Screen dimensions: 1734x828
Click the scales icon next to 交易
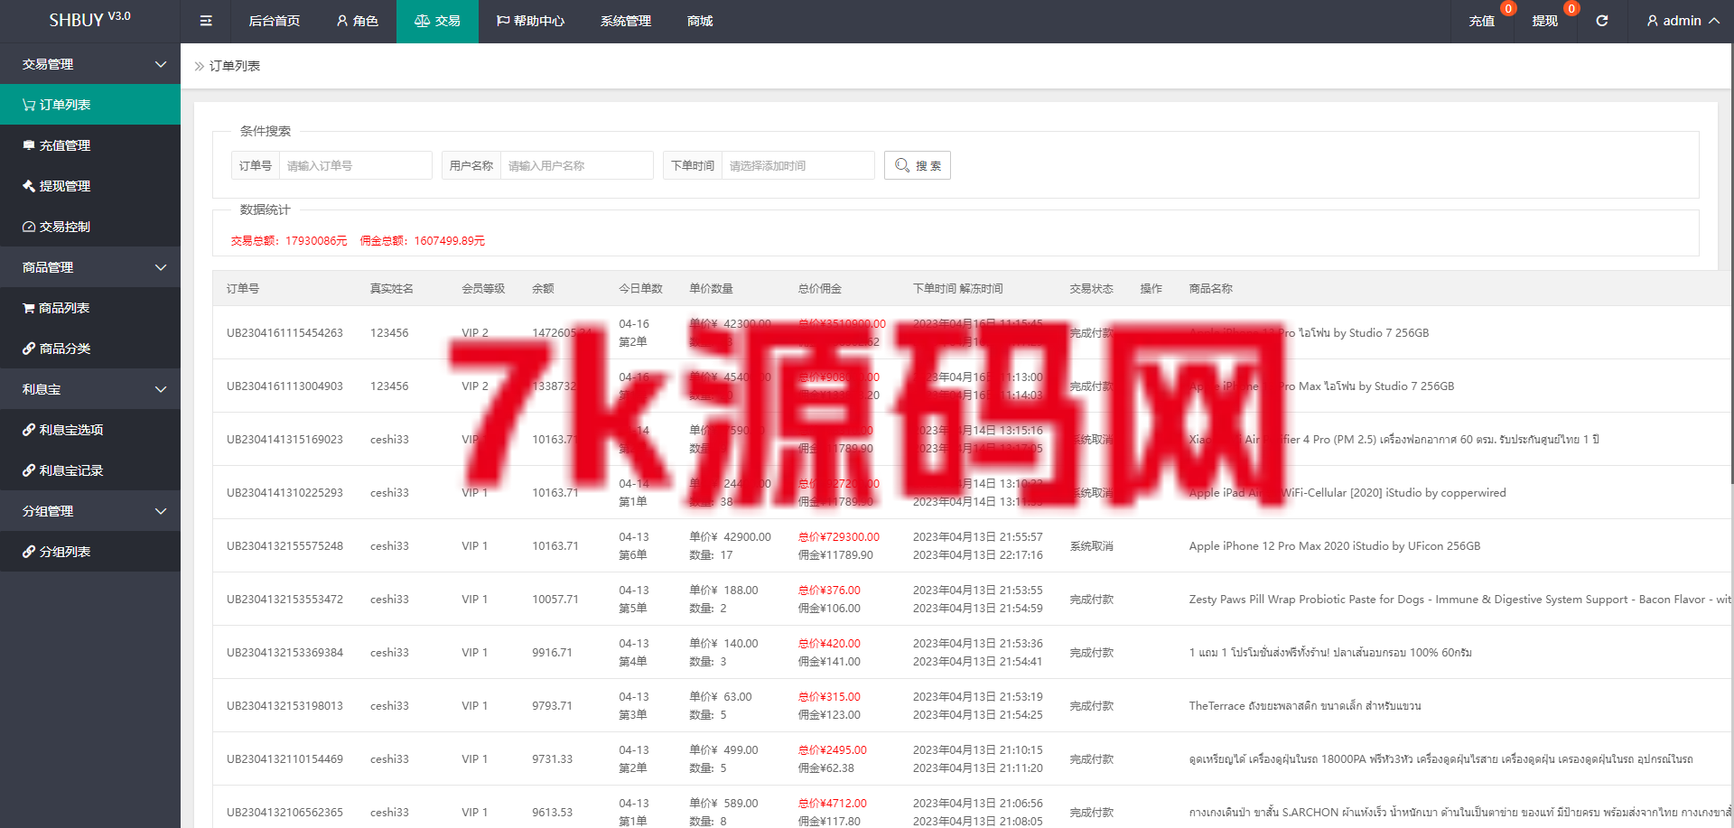422,21
